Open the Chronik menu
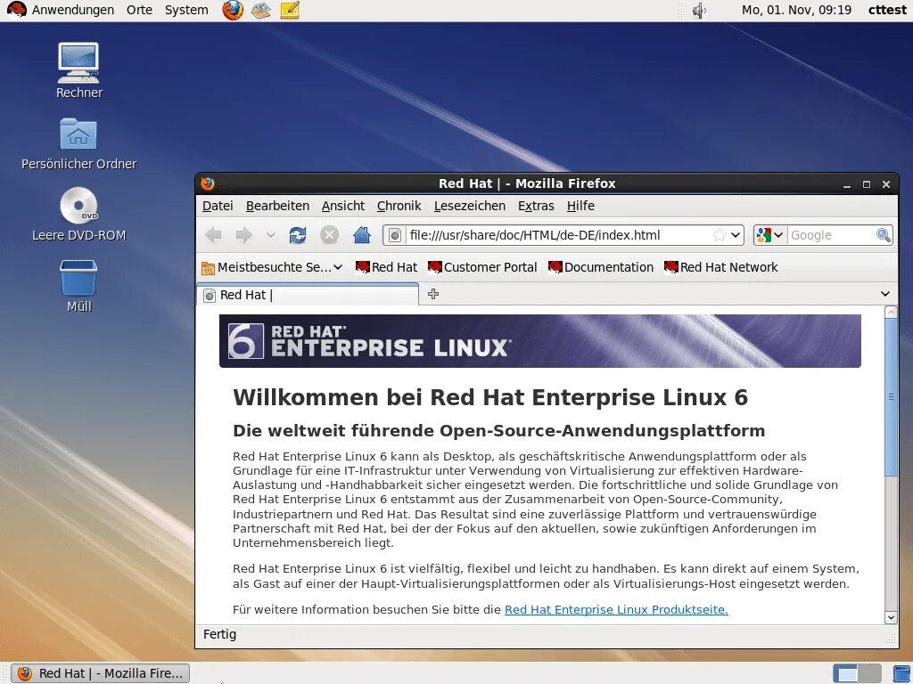913x684 pixels. 399,206
